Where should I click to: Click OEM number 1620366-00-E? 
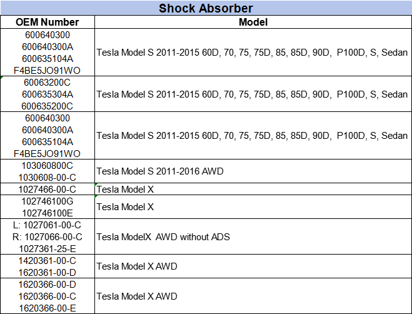click(47, 308)
